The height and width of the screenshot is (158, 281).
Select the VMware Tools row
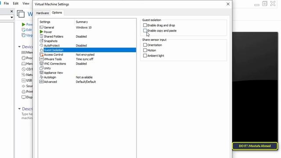pyautogui.click(x=87, y=59)
